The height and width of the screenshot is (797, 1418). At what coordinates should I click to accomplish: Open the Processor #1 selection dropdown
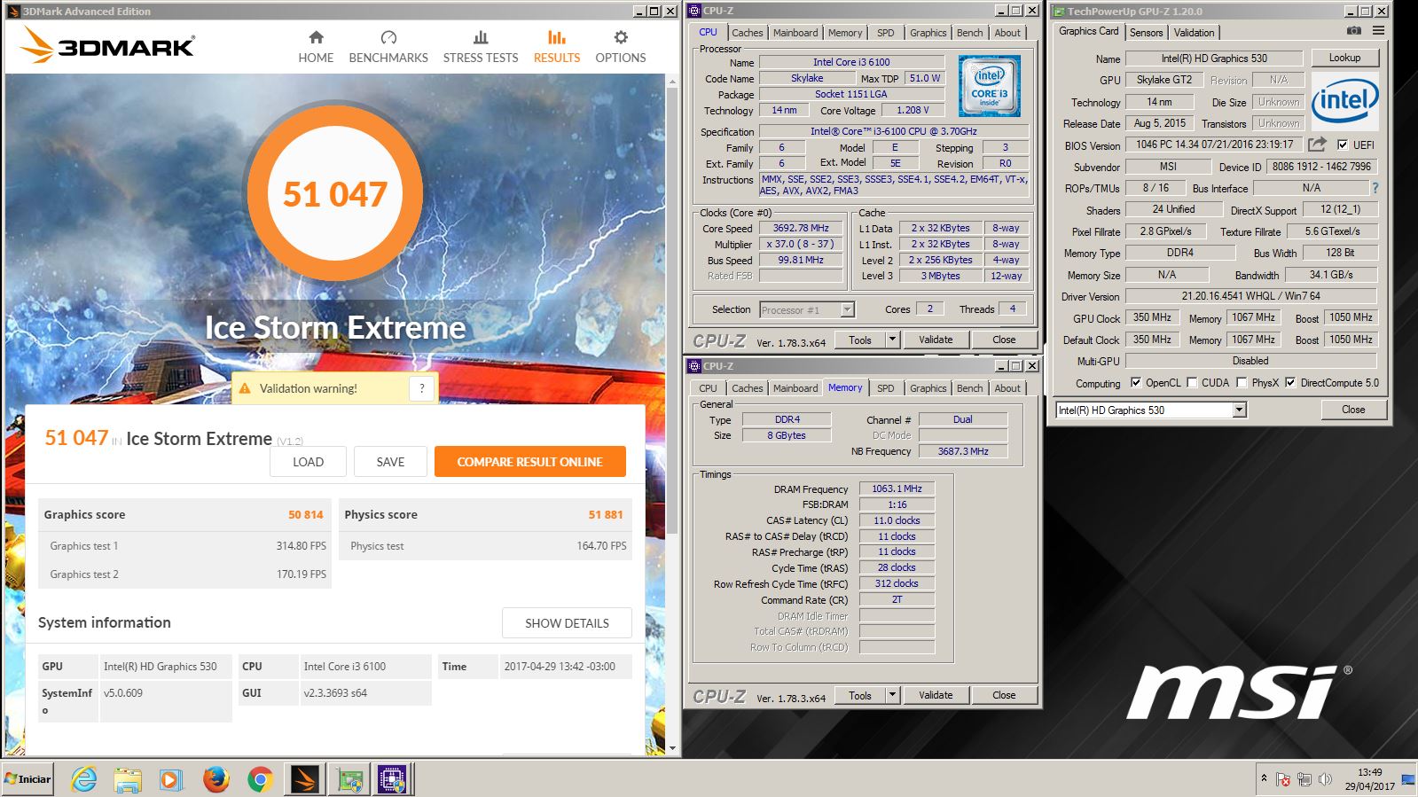847,309
